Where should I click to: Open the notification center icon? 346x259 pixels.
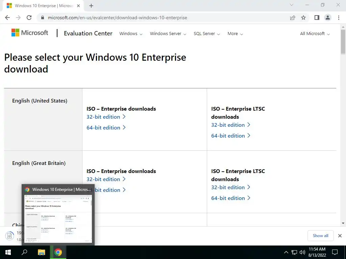[335, 252]
